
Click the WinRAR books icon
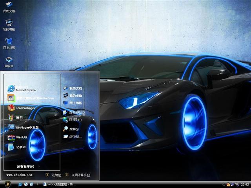coord(11,137)
